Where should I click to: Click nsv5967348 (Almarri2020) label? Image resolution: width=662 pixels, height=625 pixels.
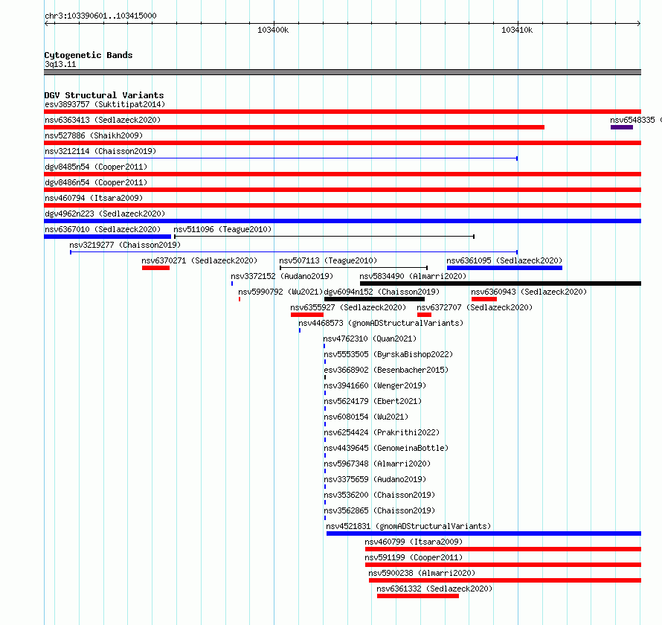377,464
